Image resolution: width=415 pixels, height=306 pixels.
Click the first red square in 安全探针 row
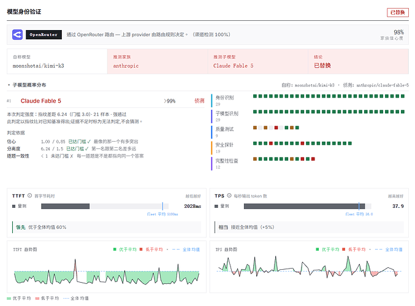point(271,143)
